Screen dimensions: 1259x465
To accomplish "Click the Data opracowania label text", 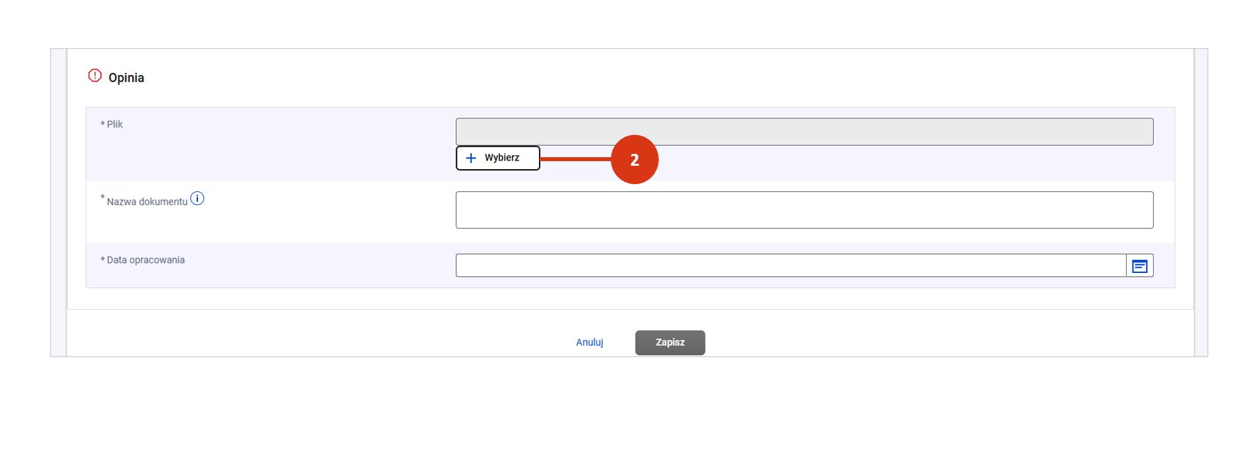I will [x=145, y=260].
